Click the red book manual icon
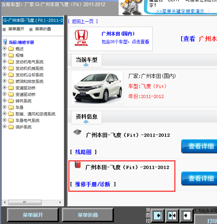The width and height of the screenshot is (217, 224). tap(78, 165)
